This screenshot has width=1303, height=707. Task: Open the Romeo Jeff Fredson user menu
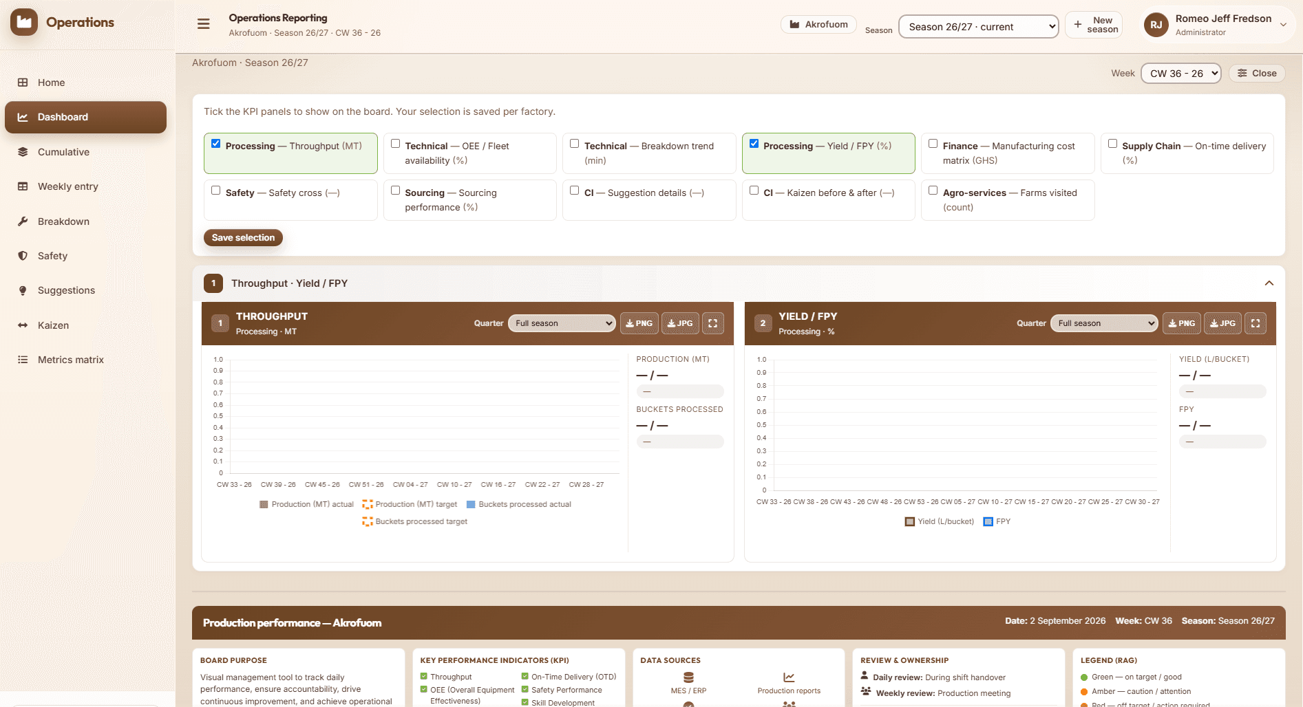tap(1217, 25)
